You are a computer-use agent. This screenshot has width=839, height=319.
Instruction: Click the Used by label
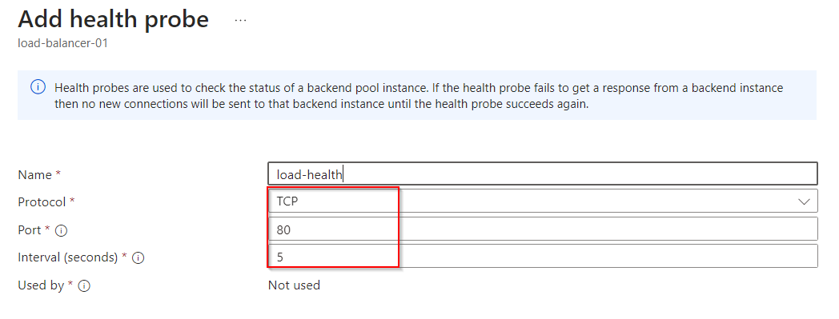[x=41, y=285]
